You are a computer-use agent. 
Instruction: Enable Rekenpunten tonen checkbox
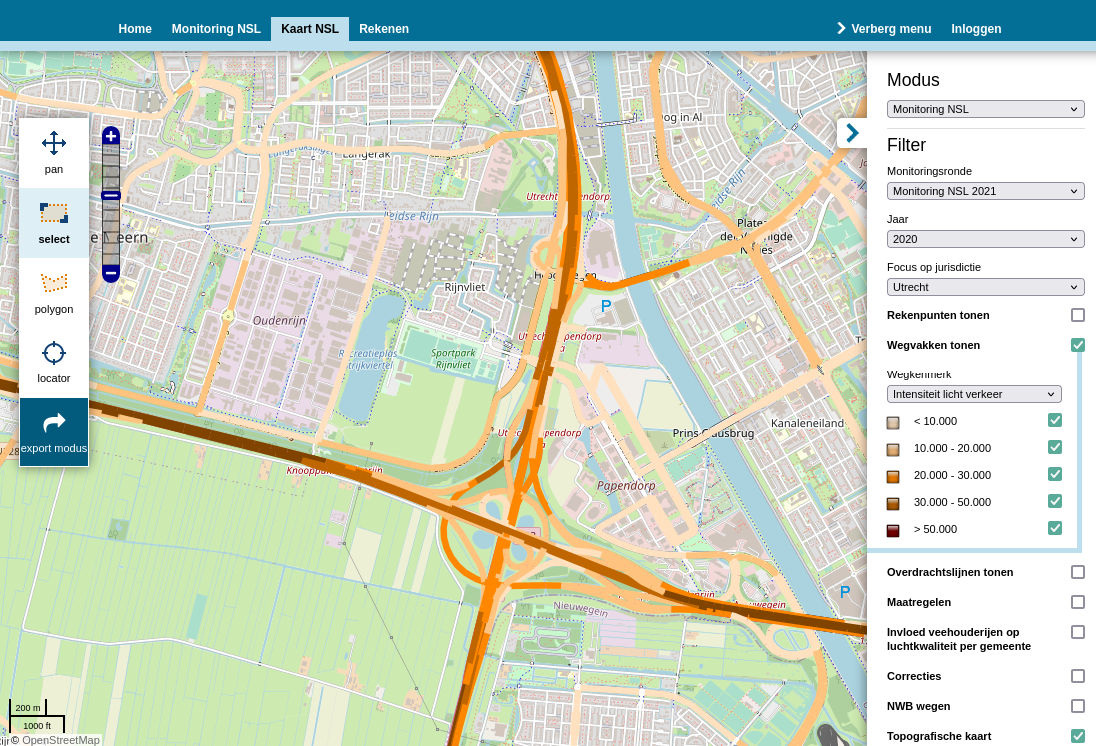click(x=1077, y=315)
